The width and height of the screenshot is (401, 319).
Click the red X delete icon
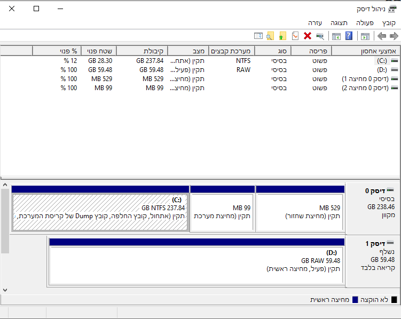[x=308, y=36]
